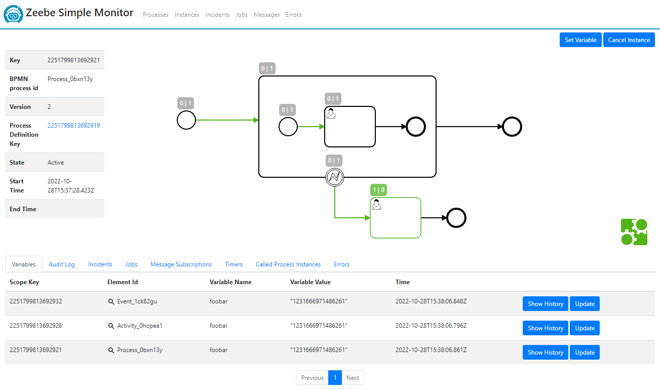Open the Instances menu in the navbar
The width and height of the screenshot is (660, 389).
pyautogui.click(x=187, y=15)
